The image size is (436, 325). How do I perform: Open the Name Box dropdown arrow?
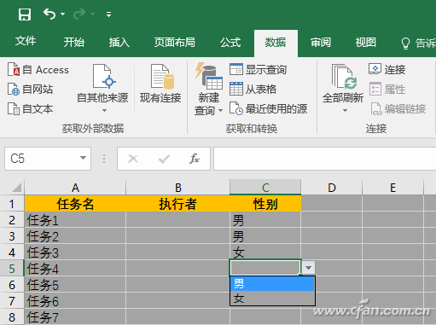tap(83, 158)
